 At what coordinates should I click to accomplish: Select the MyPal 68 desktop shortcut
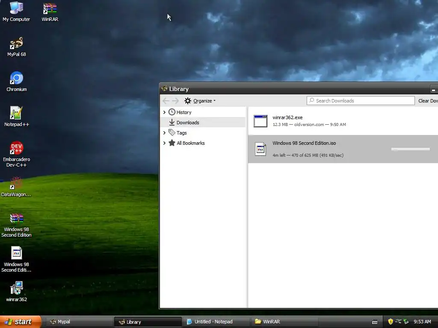pyautogui.click(x=17, y=47)
